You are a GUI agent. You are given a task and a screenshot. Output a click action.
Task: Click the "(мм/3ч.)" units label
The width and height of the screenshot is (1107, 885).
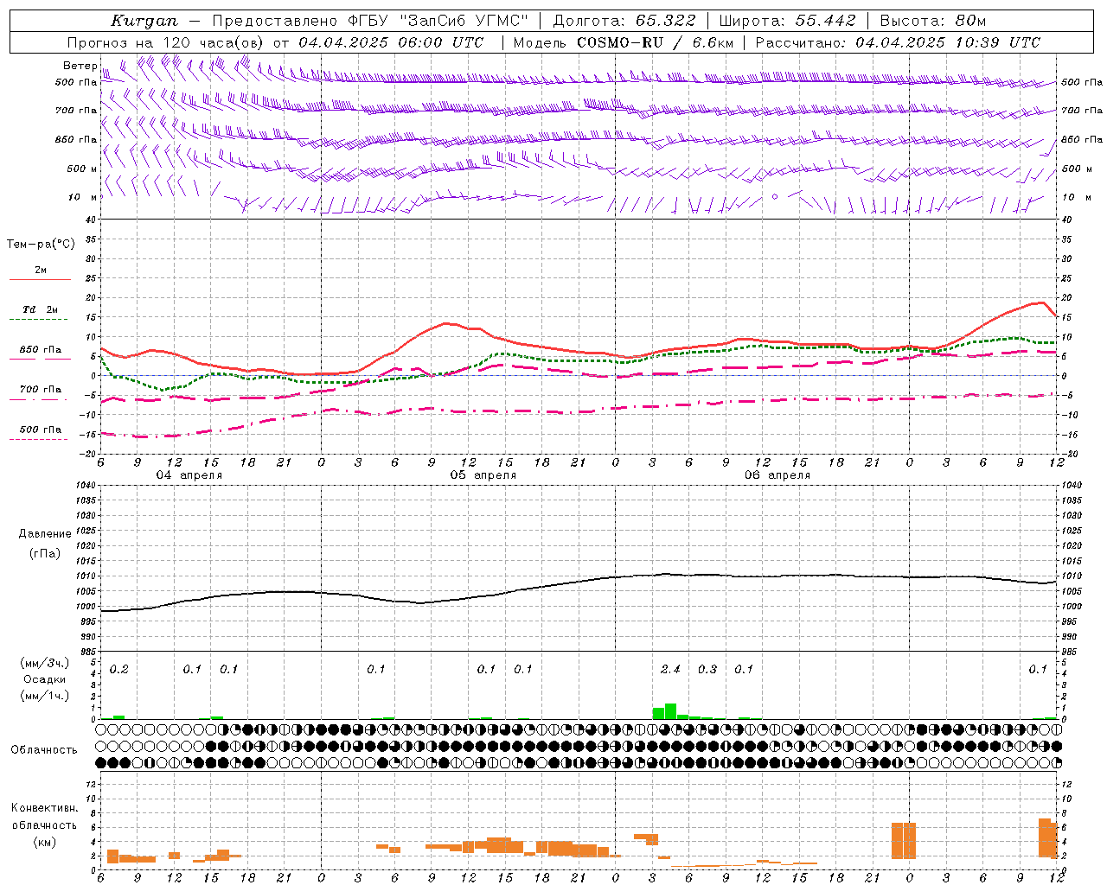[x=44, y=664]
